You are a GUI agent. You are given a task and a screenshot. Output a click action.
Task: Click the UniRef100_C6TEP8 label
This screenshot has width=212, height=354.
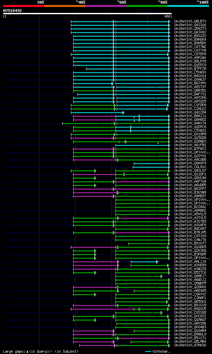point(190,54)
